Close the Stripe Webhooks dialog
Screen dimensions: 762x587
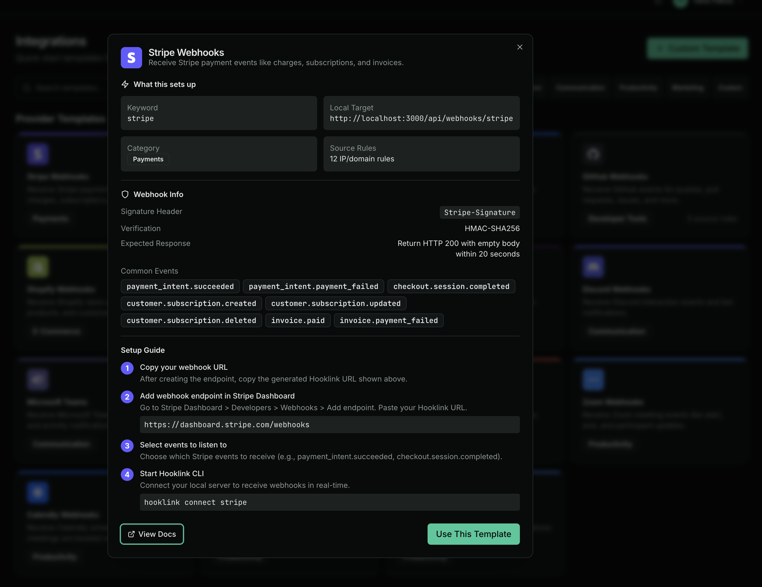pyautogui.click(x=520, y=47)
